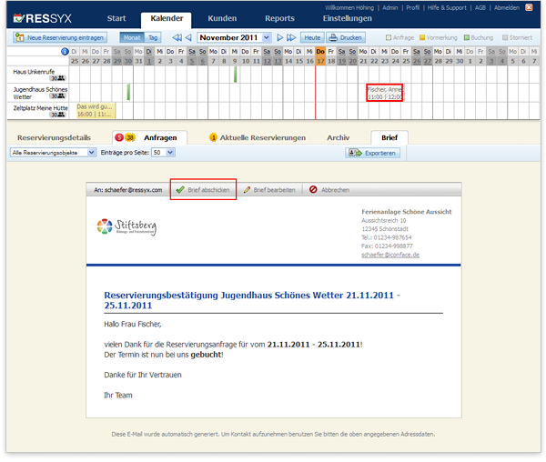The height and width of the screenshot is (462, 546).
Task: Toggle the Buchung filter checkbox
Action: (x=468, y=38)
